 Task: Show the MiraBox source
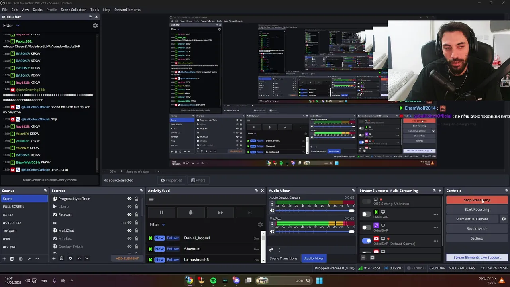pyautogui.click(x=129, y=238)
